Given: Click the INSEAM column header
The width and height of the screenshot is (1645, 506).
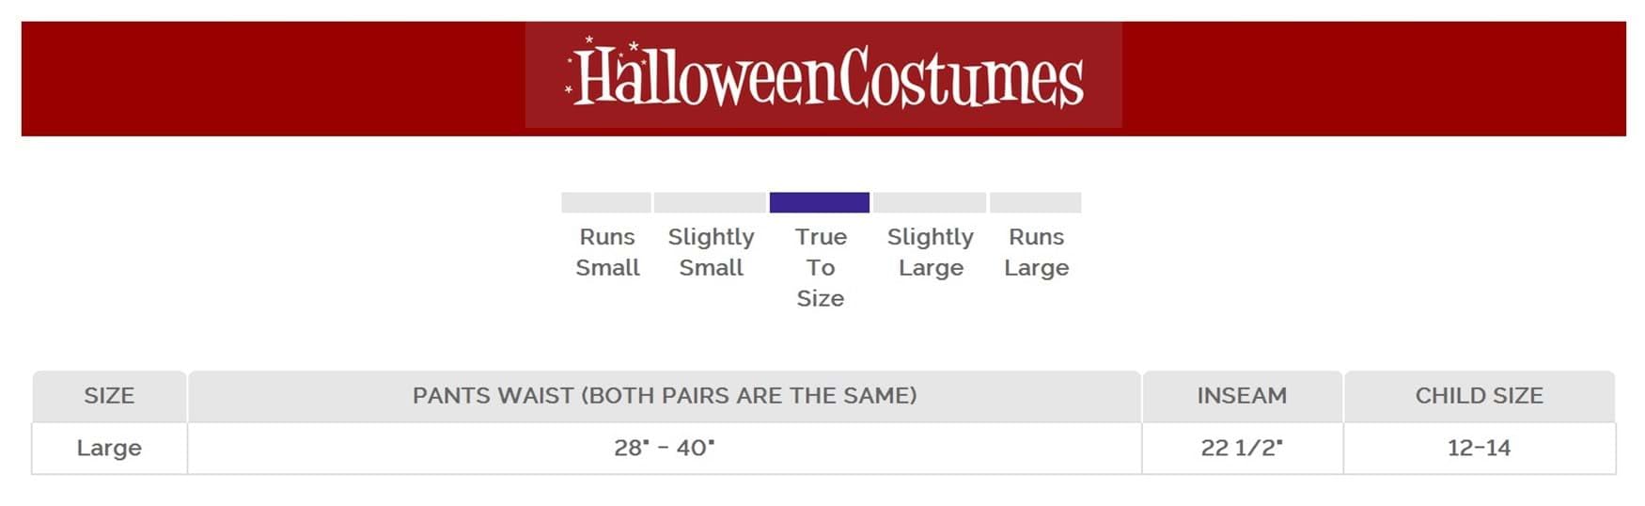Looking at the screenshot, I should pos(1242,396).
